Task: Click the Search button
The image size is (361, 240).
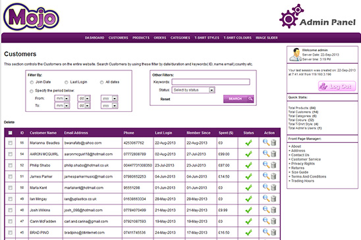Action: 238,99
